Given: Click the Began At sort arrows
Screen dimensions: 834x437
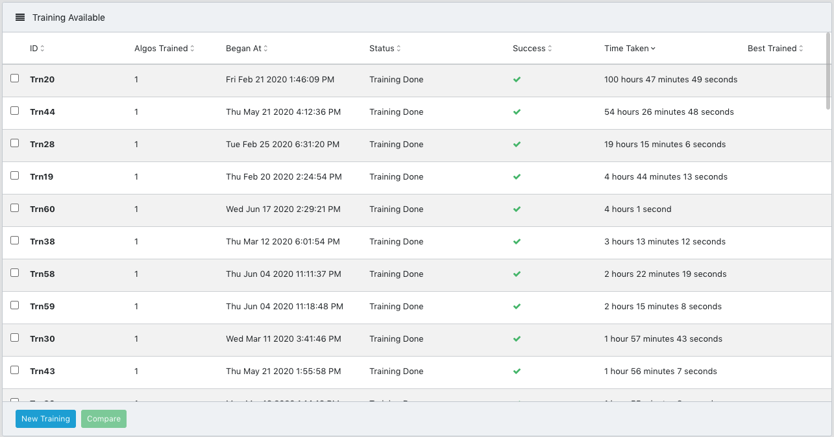Looking at the screenshot, I should (x=265, y=49).
